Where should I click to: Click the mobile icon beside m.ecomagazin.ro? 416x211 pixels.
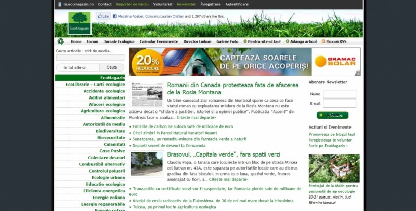pyautogui.click(x=60, y=4)
